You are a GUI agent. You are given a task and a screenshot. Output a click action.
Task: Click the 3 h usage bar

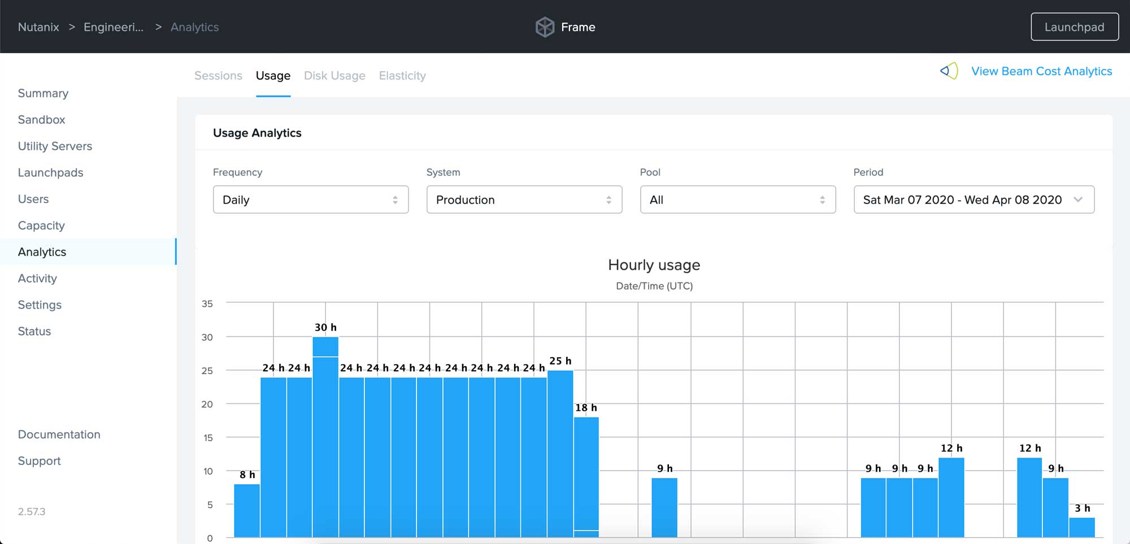coord(1081,527)
